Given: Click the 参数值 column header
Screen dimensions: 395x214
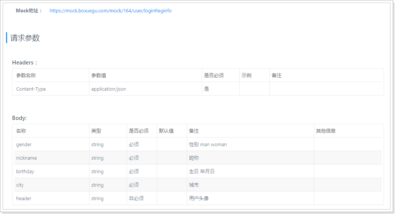Looking at the screenshot, I should pyautogui.click(x=98, y=75).
